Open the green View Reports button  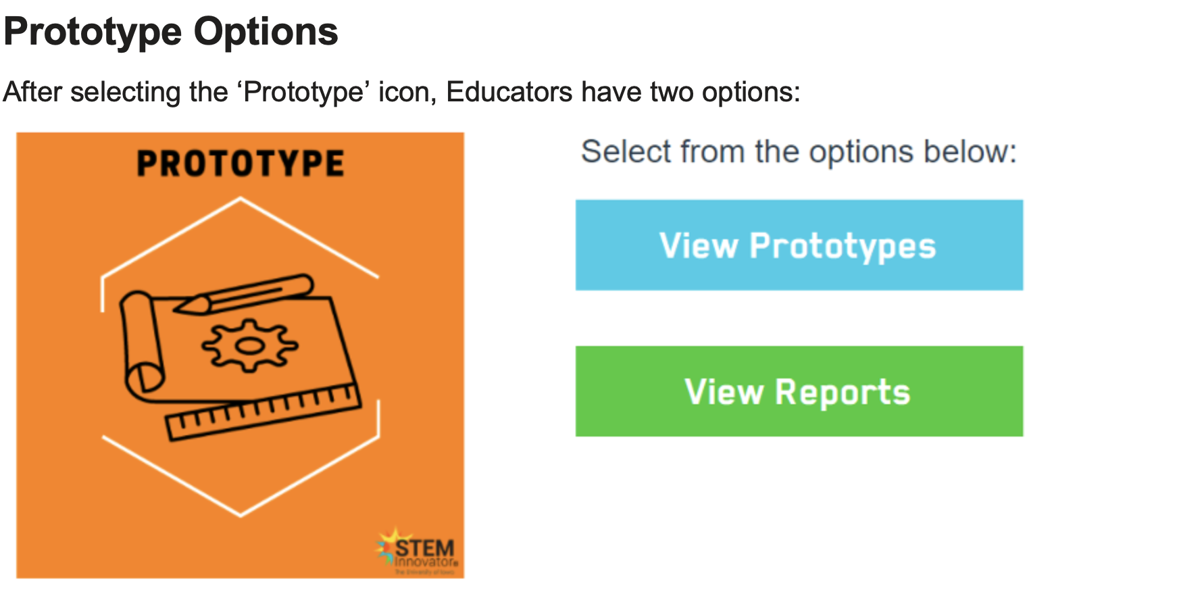(x=799, y=391)
